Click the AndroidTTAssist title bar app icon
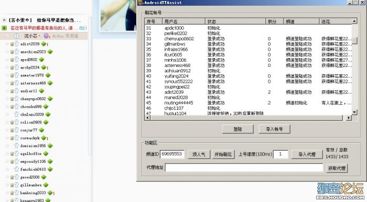 (x=141, y=3)
